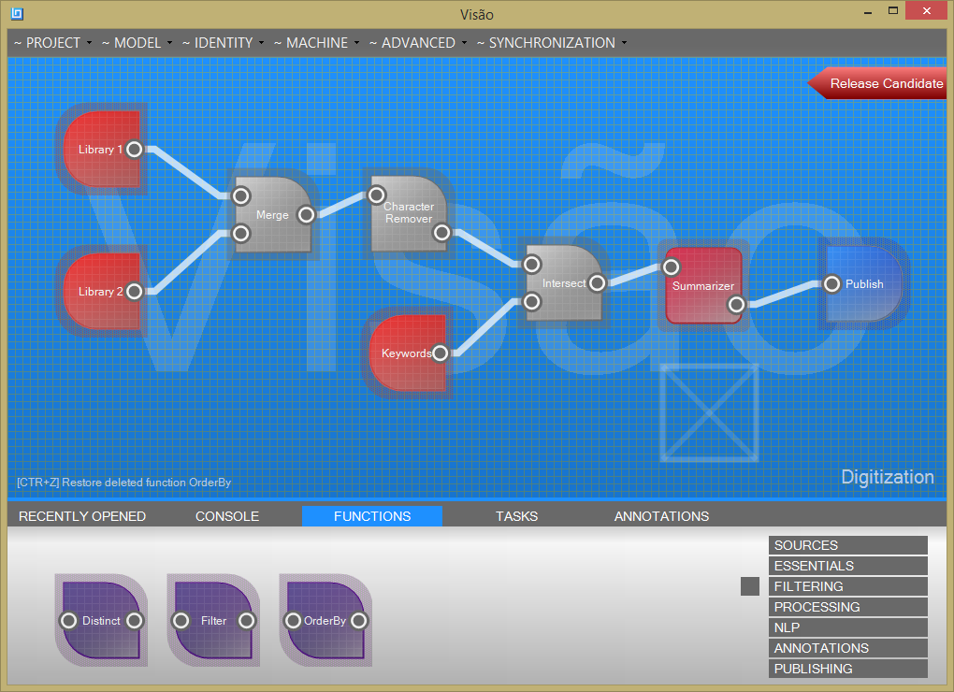The height and width of the screenshot is (692, 954).
Task: Click the Visão app icon in title bar
Action: click(17, 13)
